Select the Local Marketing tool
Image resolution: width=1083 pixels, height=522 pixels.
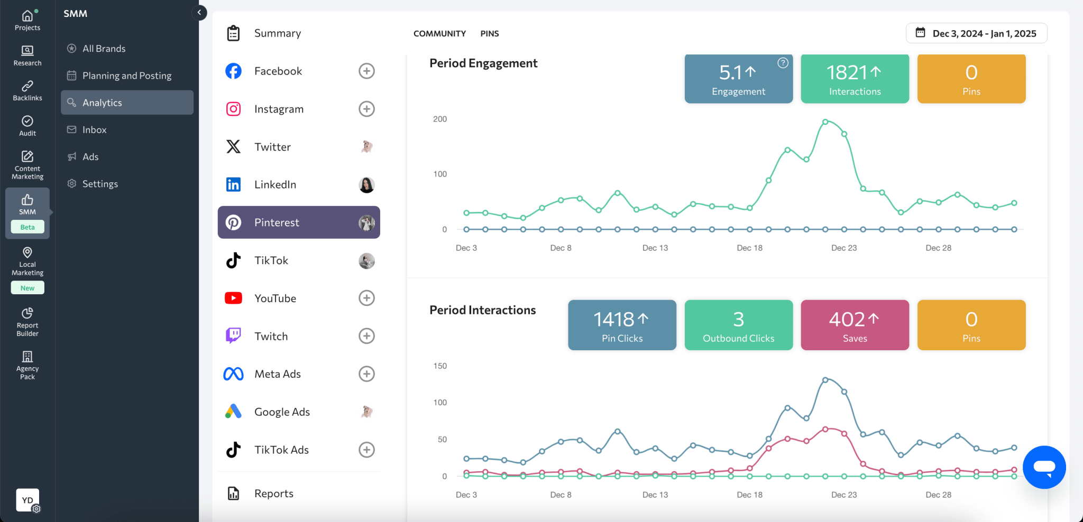coord(27,262)
